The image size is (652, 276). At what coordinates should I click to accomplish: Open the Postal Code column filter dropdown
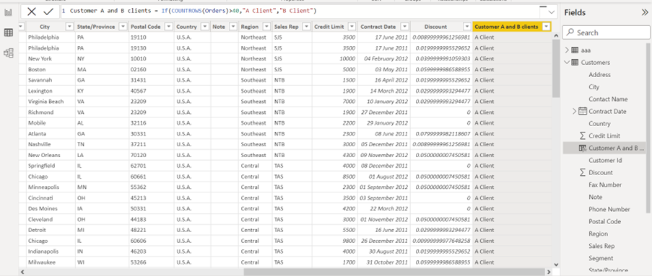coord(168,27)
